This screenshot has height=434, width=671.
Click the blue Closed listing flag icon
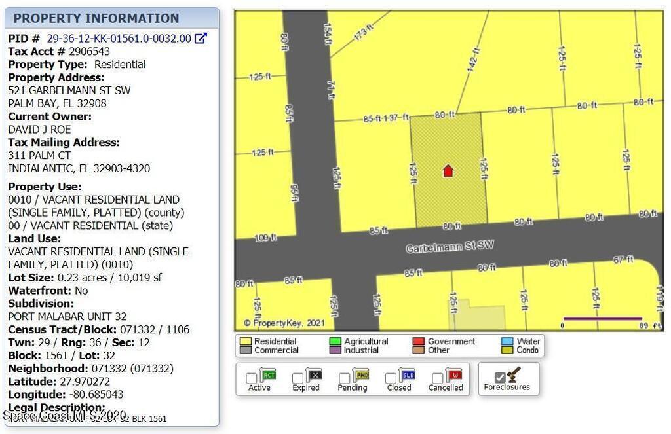click(x=408, y=375)
